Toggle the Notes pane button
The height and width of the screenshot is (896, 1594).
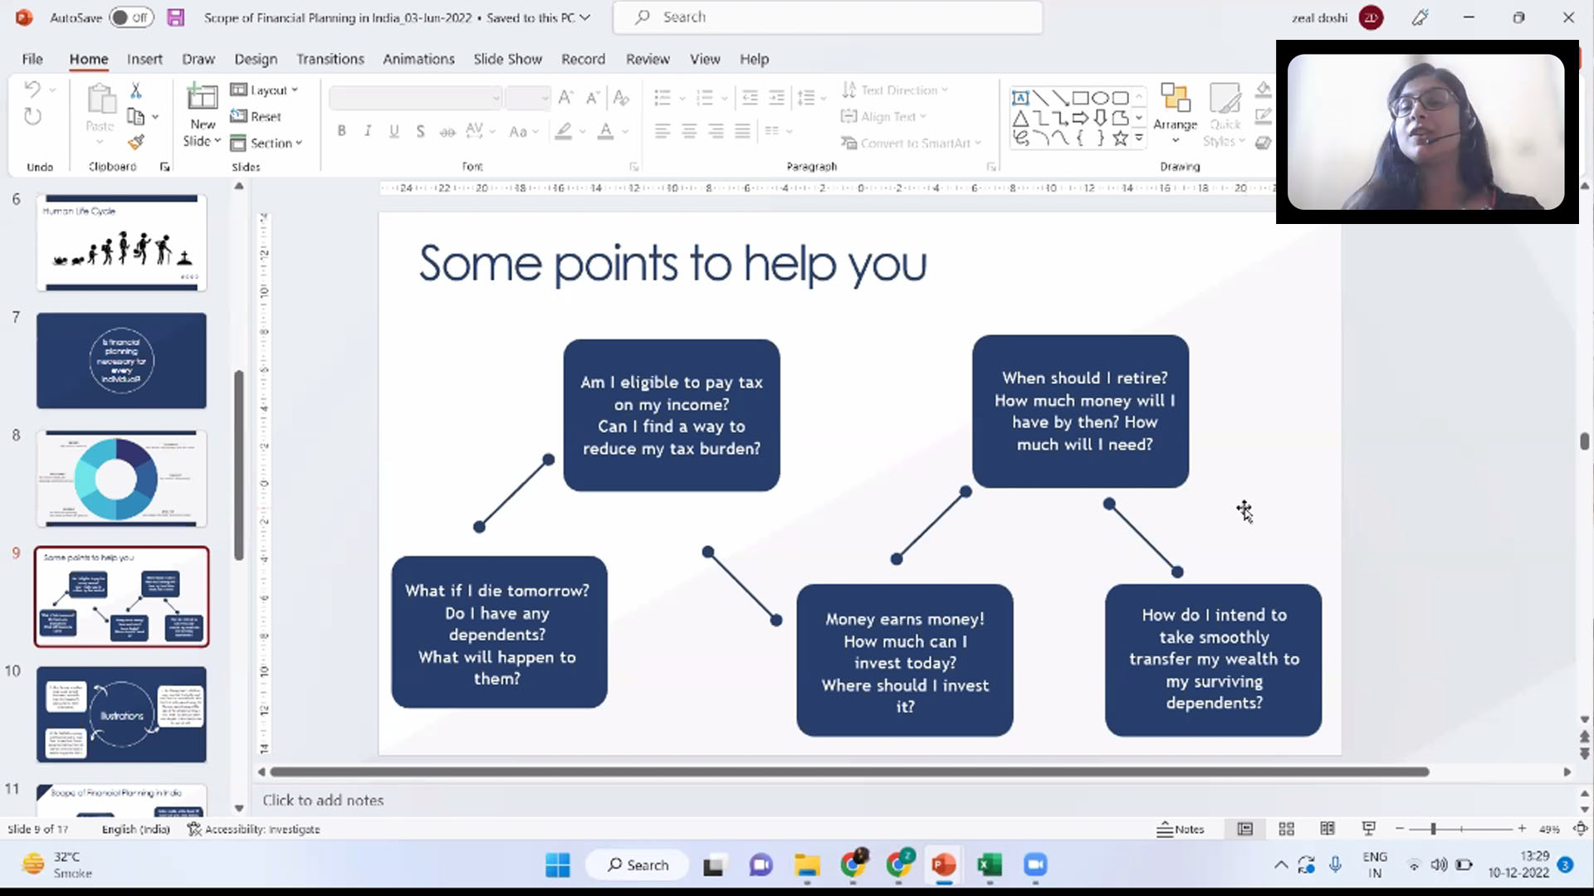[1181, 829]
